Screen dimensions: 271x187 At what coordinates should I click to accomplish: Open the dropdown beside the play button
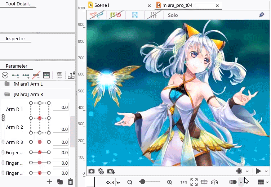[x=266, y=171]
